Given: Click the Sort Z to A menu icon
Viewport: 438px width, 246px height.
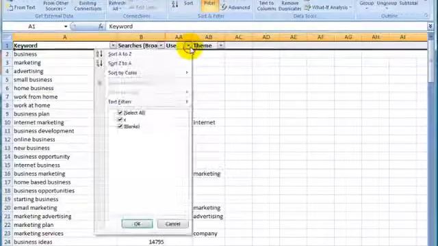Looking at the screenshot, I should [x=99, y=64].
